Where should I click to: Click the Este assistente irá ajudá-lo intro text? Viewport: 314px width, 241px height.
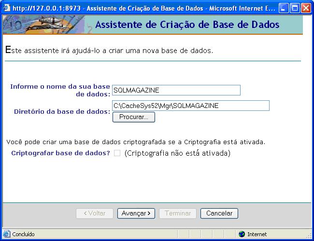(109, 50)
